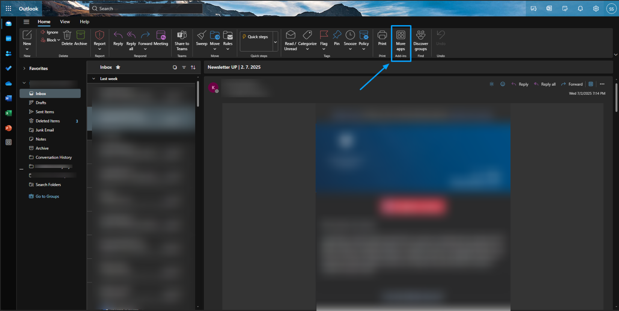Toggle the hamburger navigation pane button
This screenshot has height=311, width=619.
tap(26, 22)
